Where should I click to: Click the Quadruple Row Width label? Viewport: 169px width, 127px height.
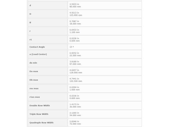41,123
